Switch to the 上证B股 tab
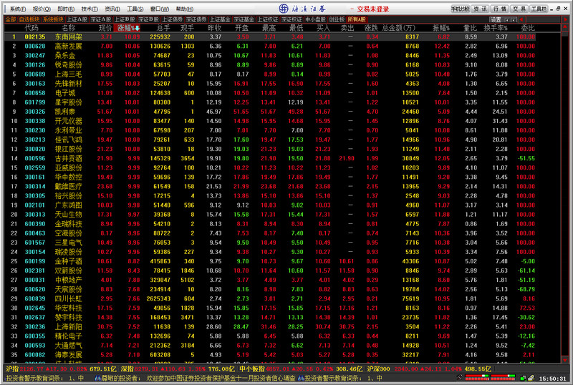Viewport: 573px width, 385px height. point(125,19)
